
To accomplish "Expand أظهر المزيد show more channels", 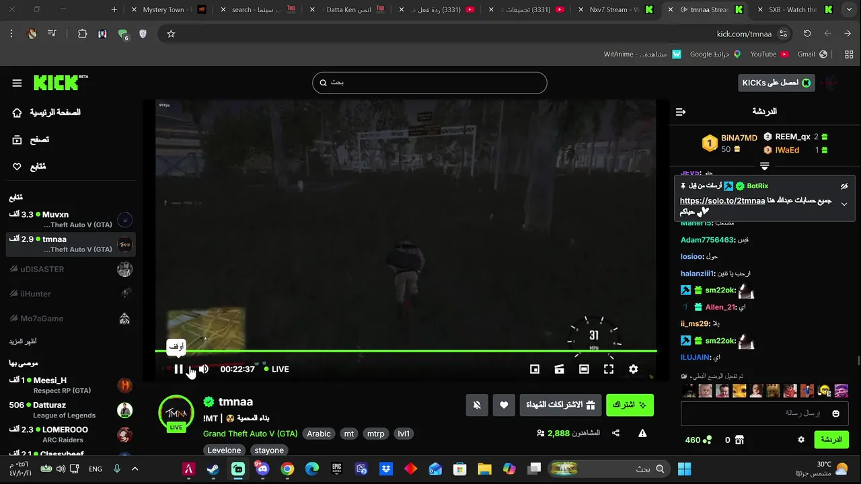I will [24, 341].
